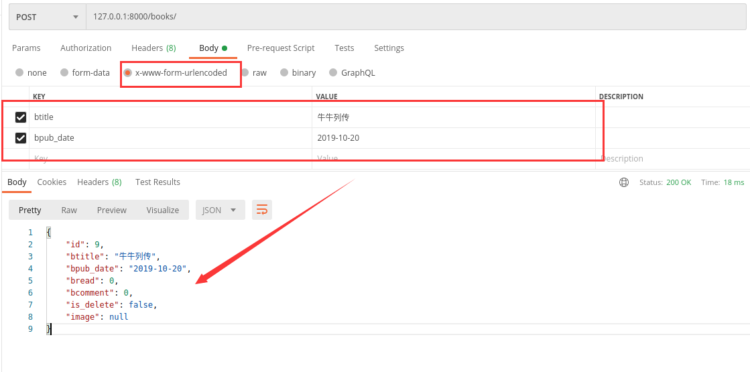Open the Authorization tab
The height and width of the screenshot is (372, 750).
coord(86,48)
